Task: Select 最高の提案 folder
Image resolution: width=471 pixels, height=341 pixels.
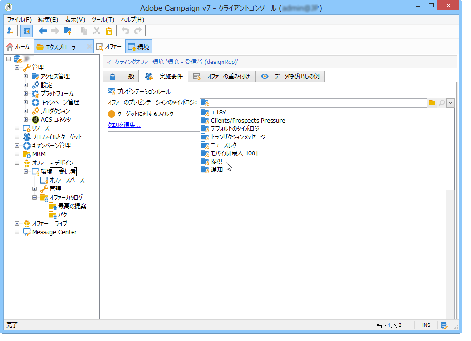Action: pyautogui.click(x=72, y=206)
